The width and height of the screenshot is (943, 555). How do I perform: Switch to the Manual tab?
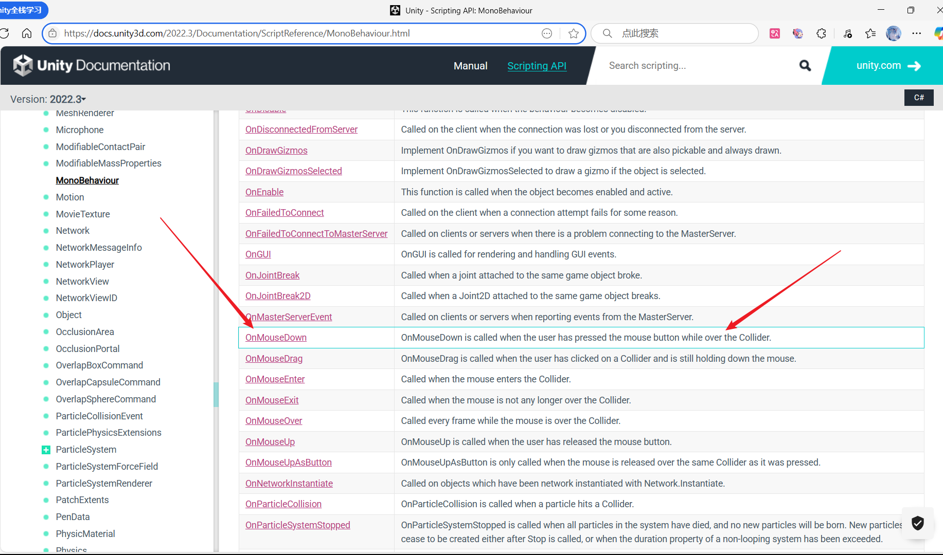click(470, 66)
